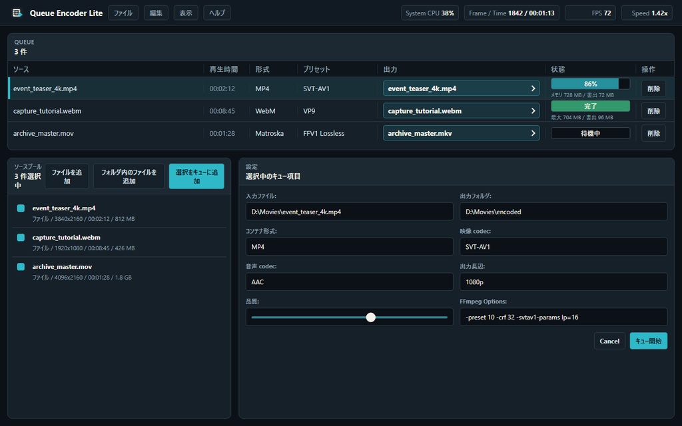This screenshot has width=682, height=426.
Task: Click 選択をキューに追加 button
Action: point(196,176)
